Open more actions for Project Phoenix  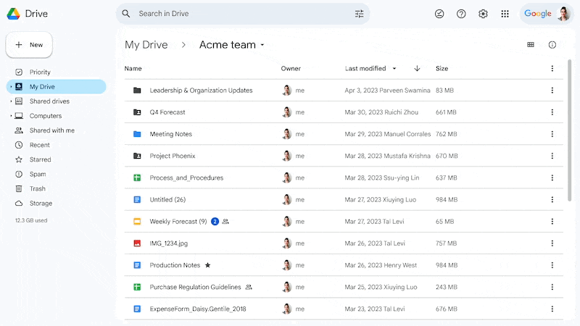point(552,156)
